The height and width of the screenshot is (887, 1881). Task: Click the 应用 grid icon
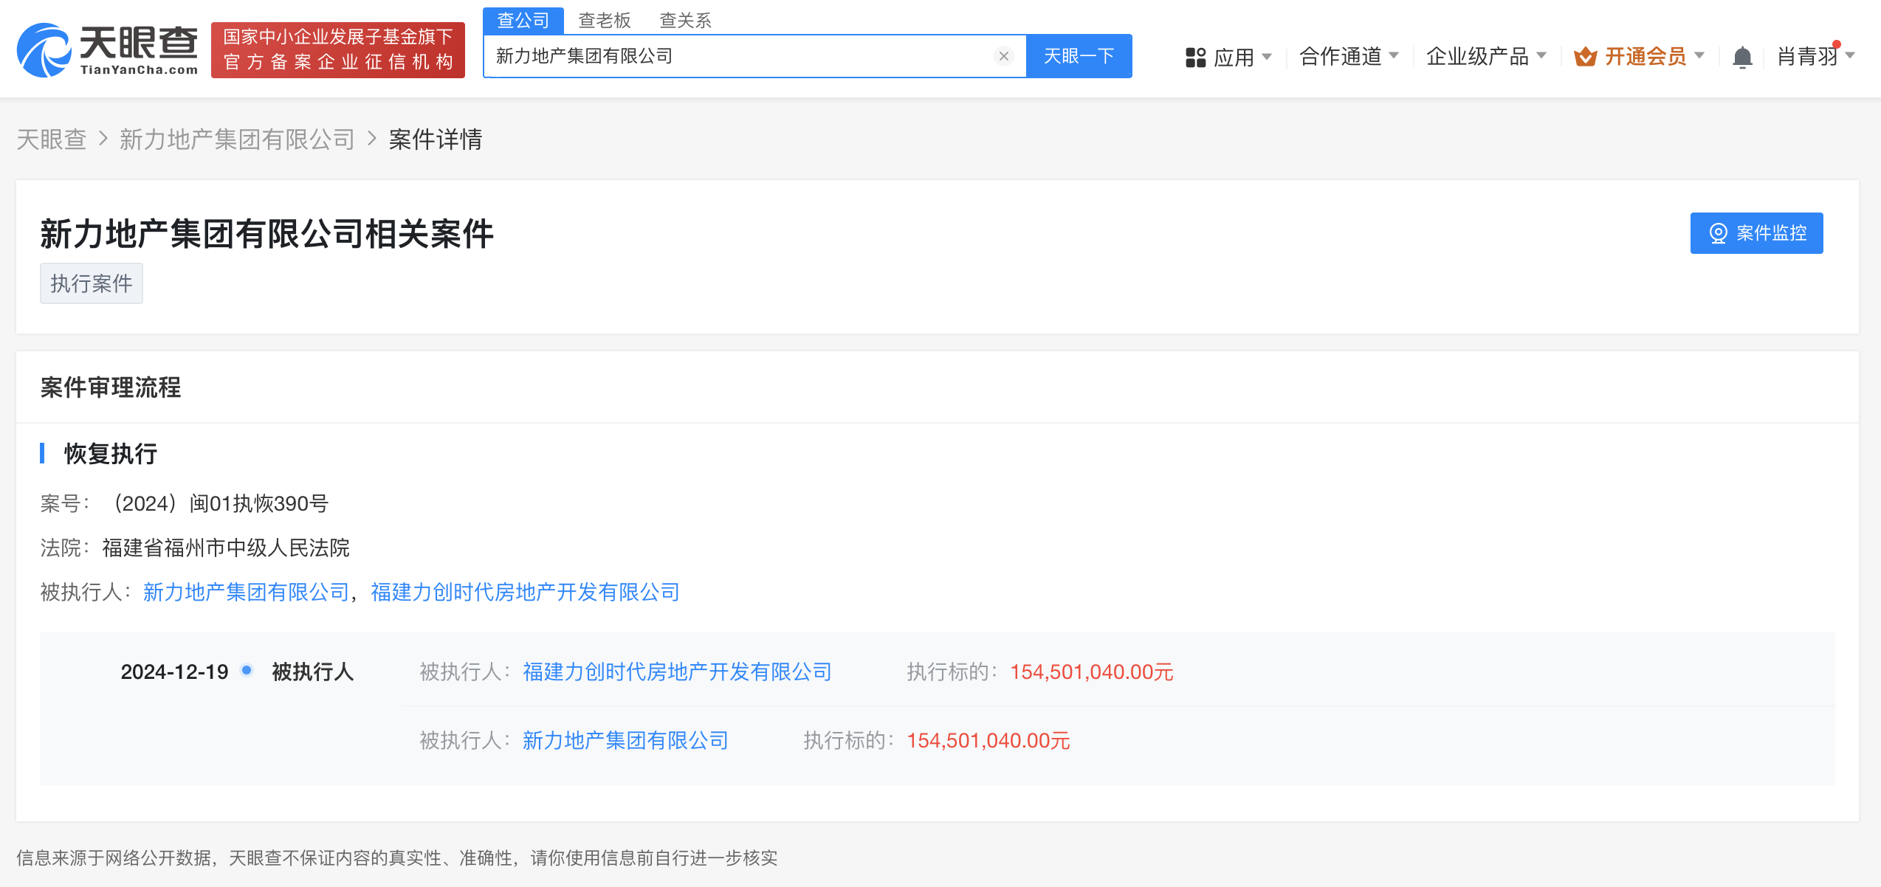[1195, 57]
